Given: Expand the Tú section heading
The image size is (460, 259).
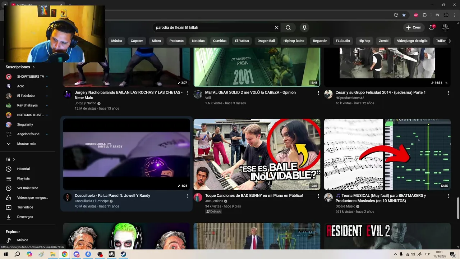Looking at the screenshot, I should tap(10, 159).
